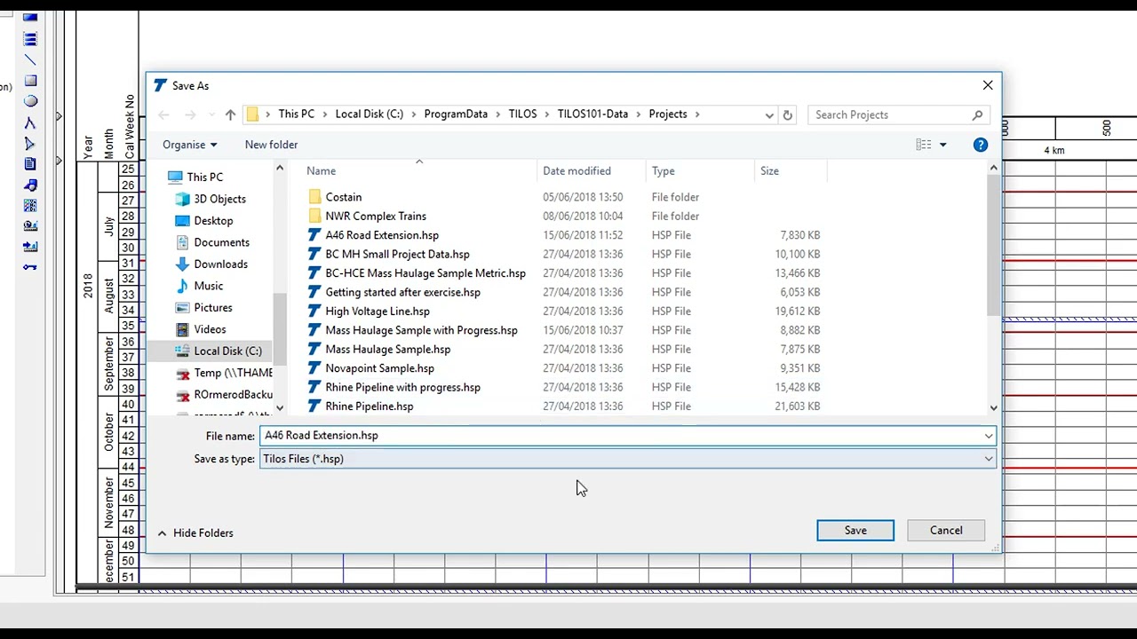Open Music in the navigation pane
This screenshot has width=1137, height=639.
point(209,286)
